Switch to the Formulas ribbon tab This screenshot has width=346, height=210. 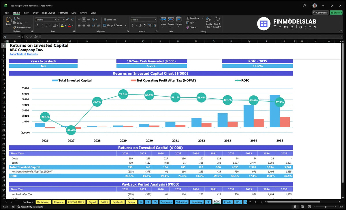[x=63, y=13]
